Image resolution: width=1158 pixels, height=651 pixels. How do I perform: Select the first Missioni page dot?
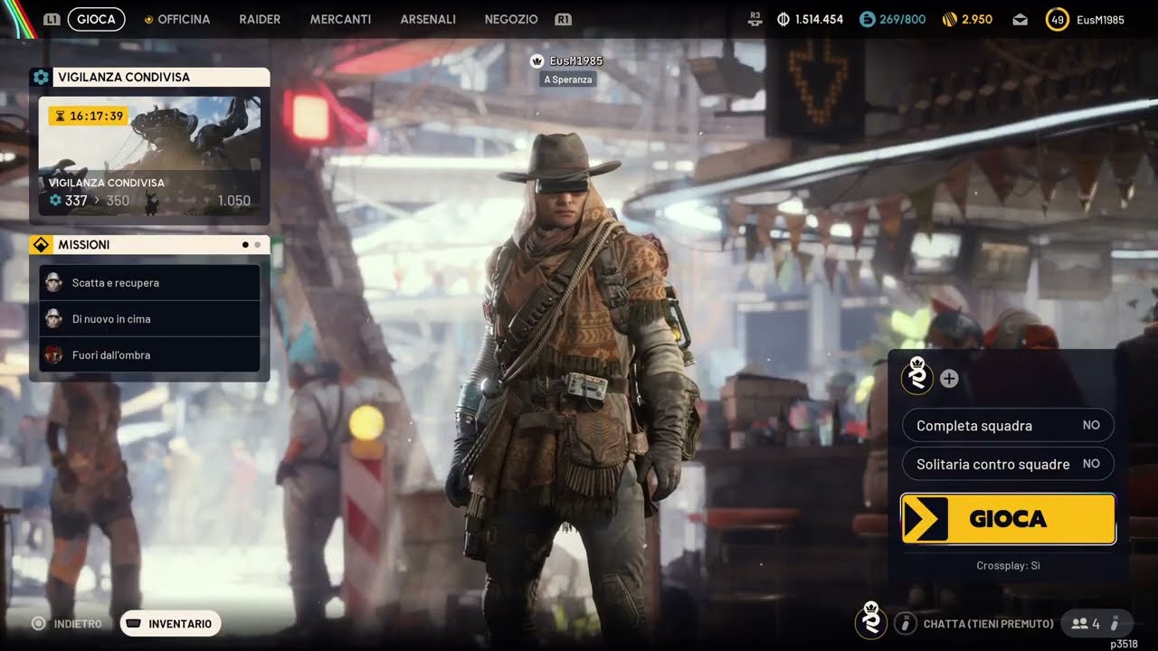[x=245, y=245]
